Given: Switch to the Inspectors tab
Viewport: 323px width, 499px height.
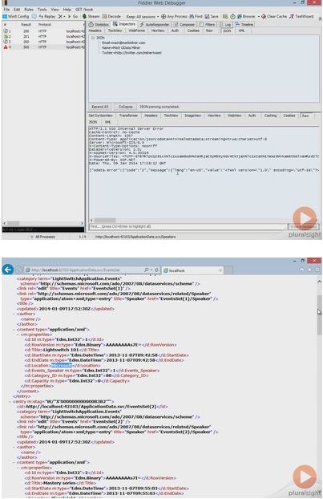Looking at the screenshot, I should (124, 24).
